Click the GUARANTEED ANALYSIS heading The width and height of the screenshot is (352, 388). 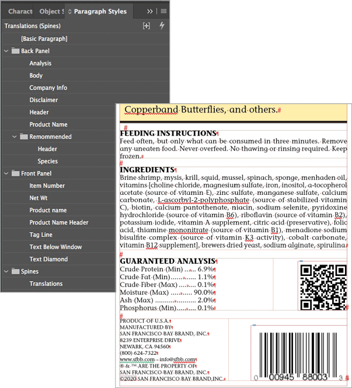pos(168,261)
